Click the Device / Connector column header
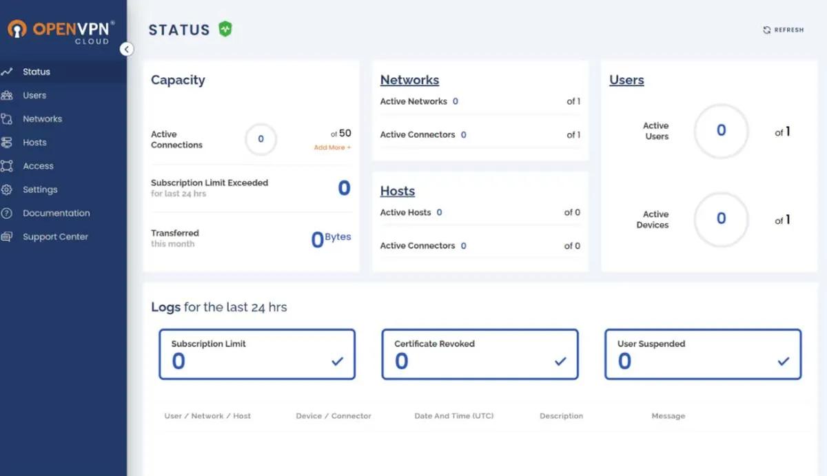The height and width of the screenshot is (476, 827). pos(334,416)
